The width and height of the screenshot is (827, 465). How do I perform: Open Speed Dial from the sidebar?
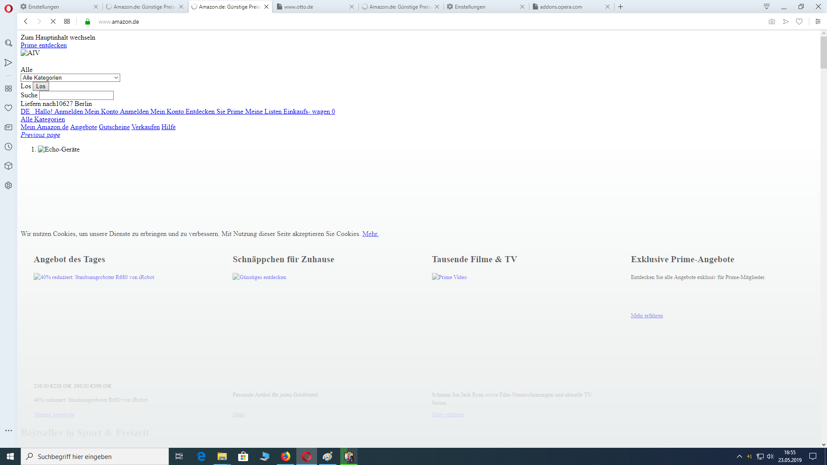pos(8,88)
